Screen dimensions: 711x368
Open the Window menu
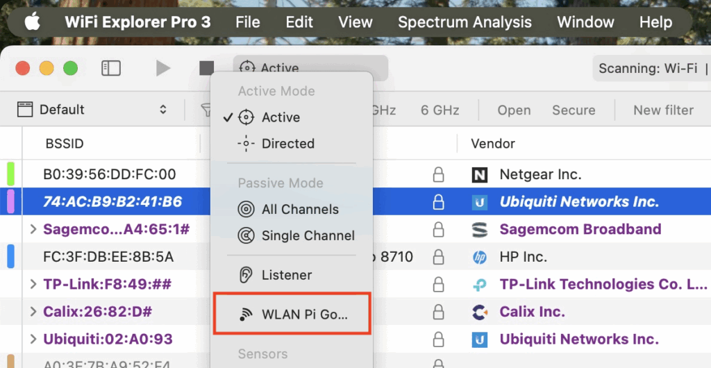point(585,22)
